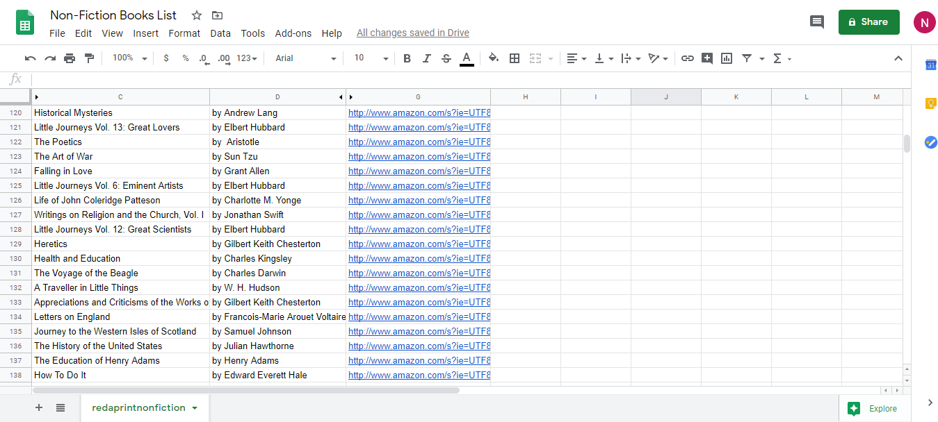The height and width of the screenshot is (422, 938).
Task: Open vertical align dropdown
Action: [604, 58]
